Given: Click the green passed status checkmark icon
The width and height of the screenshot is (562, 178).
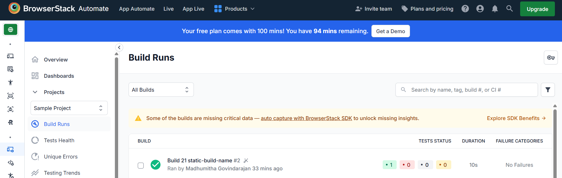Looking at the screenshot, I should 156,165.
